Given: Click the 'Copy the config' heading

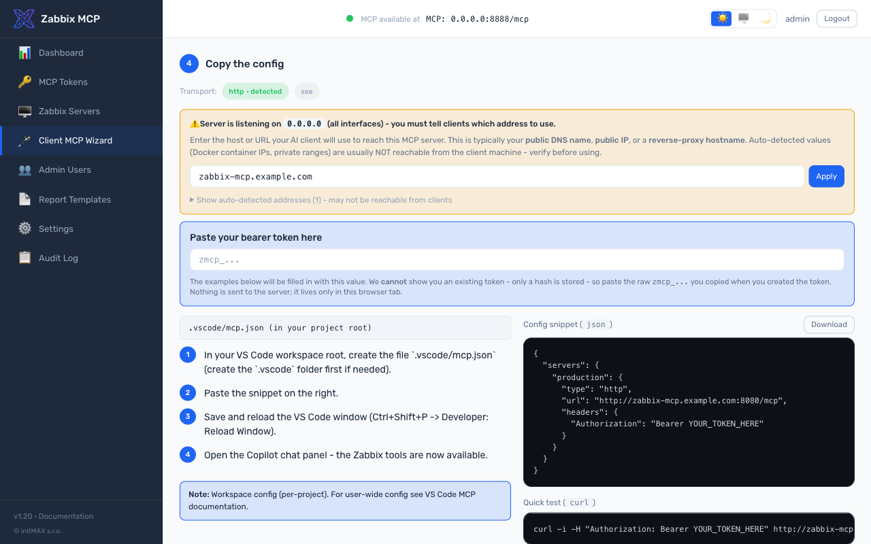Looking at the screenshot, I should pyautogui.click(x=244, y=64).
